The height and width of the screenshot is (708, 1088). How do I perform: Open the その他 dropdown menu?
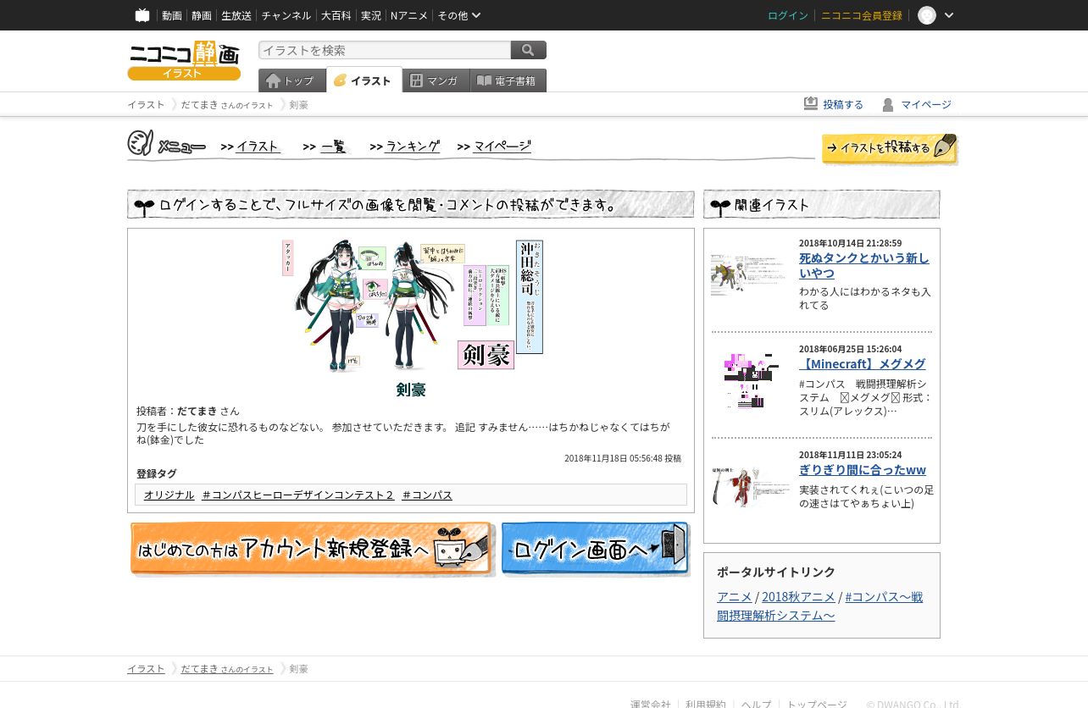click(459, 15)
